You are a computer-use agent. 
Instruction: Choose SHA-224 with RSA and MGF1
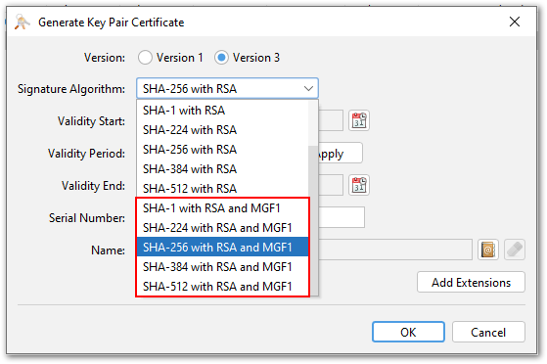point(222,228)
